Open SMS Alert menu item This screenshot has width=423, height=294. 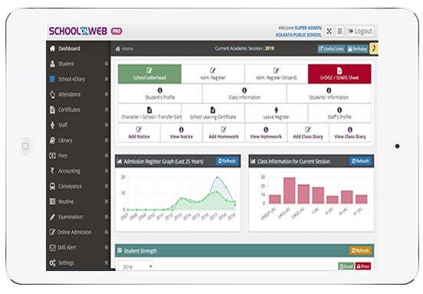point(78,247)
